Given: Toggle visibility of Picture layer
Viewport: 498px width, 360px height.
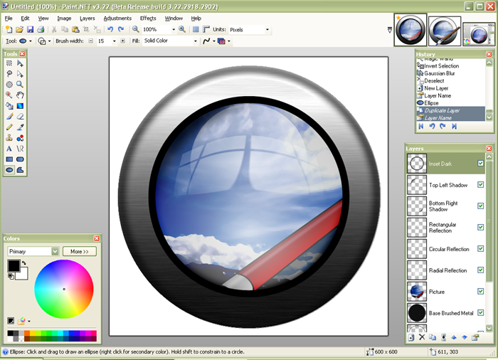Looking at the screenshot, I should [x=480, y=292].
